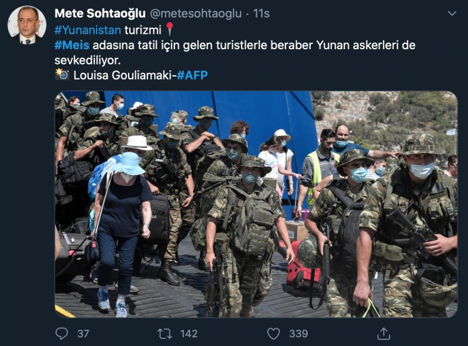Image resolution: width=468 pixels, height=346 pixels.
Task: Click the Mete Sohtaoğlu display name
Action: click(100, 13)
